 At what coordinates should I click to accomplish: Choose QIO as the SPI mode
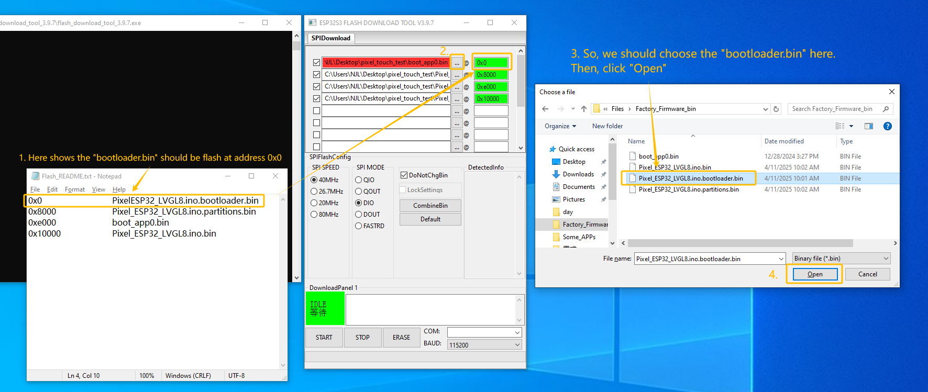(x=359, y=180)
